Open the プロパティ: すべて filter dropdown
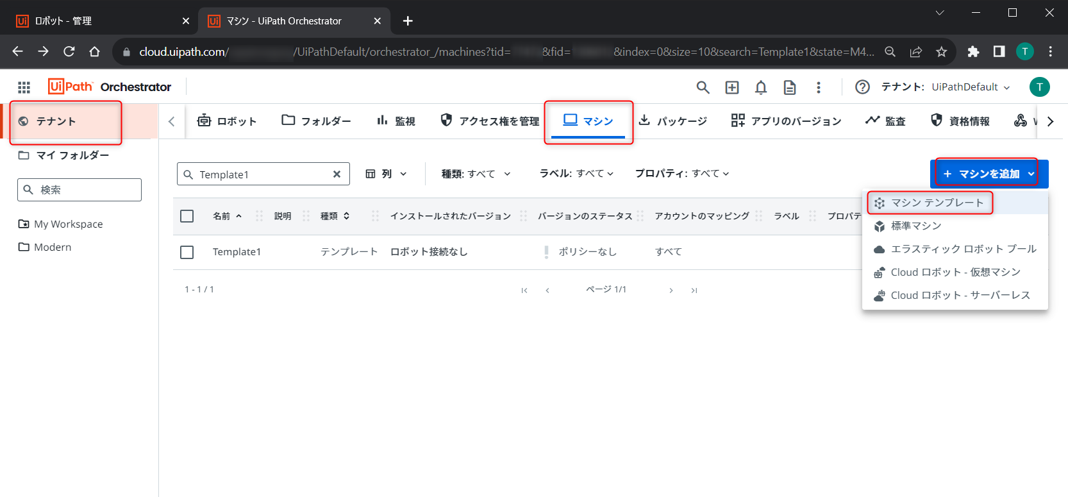 click(x=682, y=174)
